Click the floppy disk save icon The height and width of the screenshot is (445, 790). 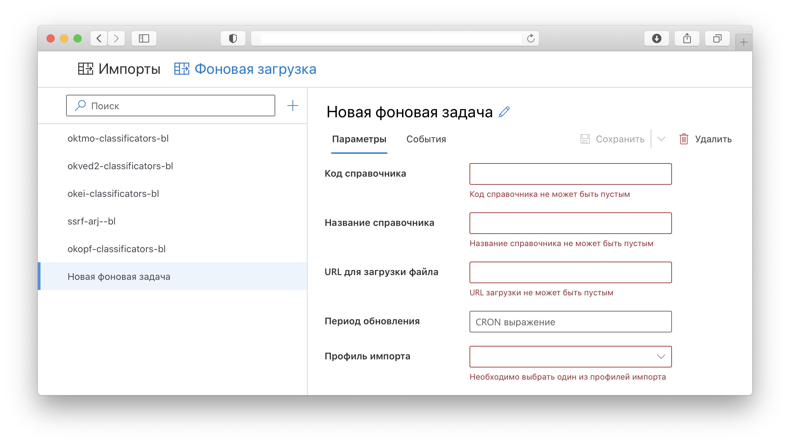click(585, 139)
